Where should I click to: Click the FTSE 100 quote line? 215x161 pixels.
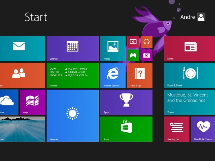[x=67, y=72]
